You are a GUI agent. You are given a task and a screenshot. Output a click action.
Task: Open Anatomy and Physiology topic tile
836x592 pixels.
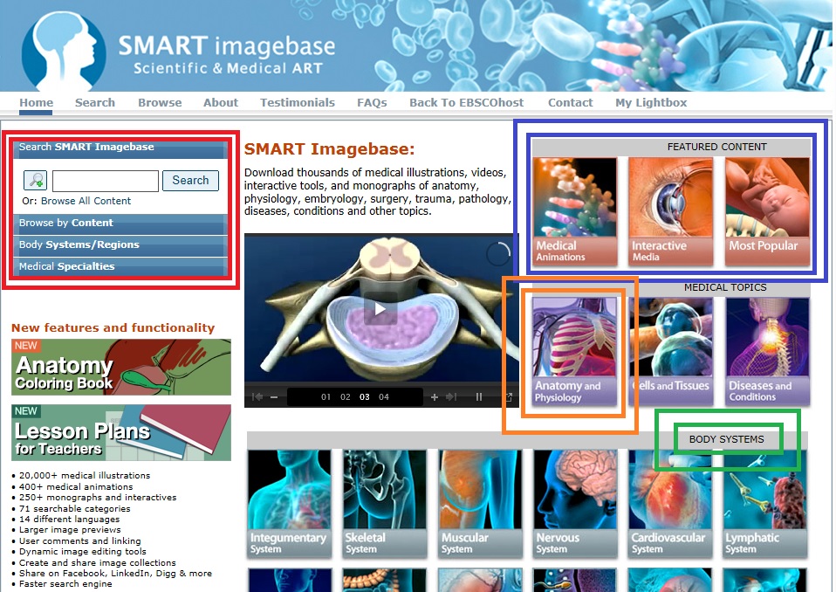coord(575,351)
